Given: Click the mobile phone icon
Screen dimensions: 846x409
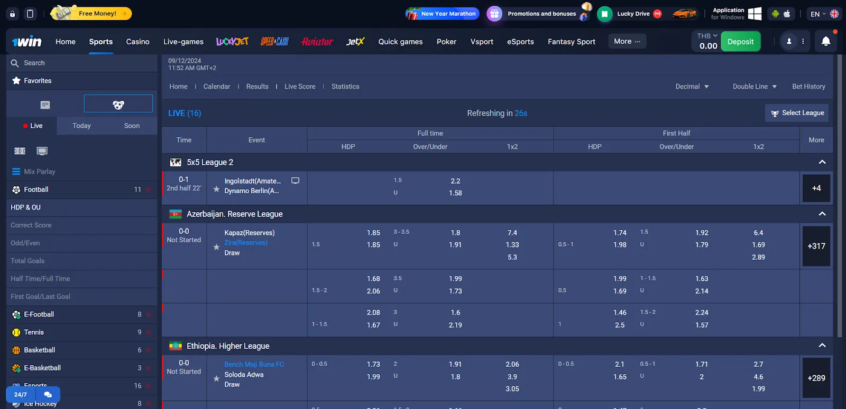Looking at the screenshot, I should tap(30, 14).
